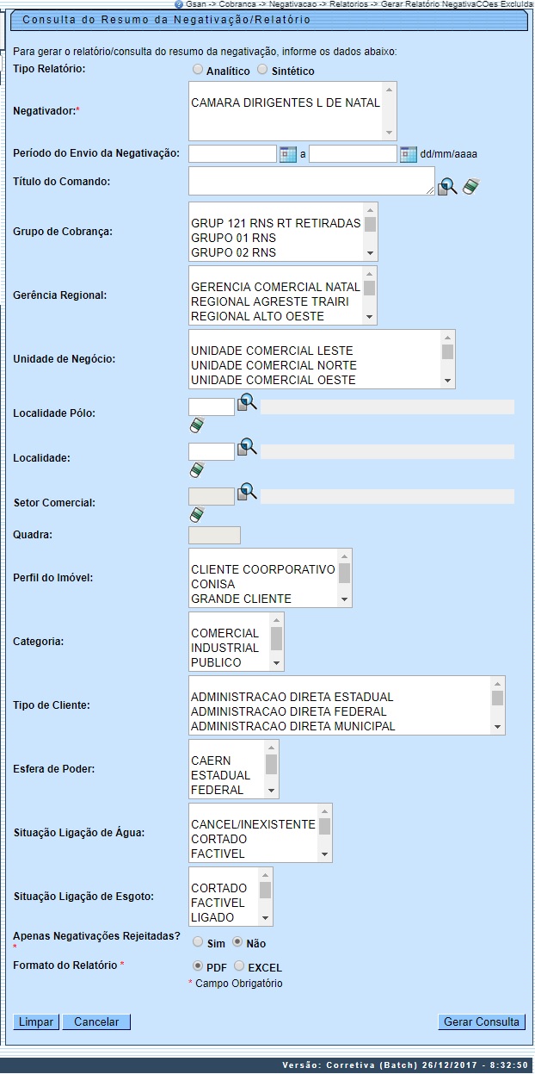Select REGIONAL ALTO OESTE
Screen dimensions: 535x1074
click(257, 316)
